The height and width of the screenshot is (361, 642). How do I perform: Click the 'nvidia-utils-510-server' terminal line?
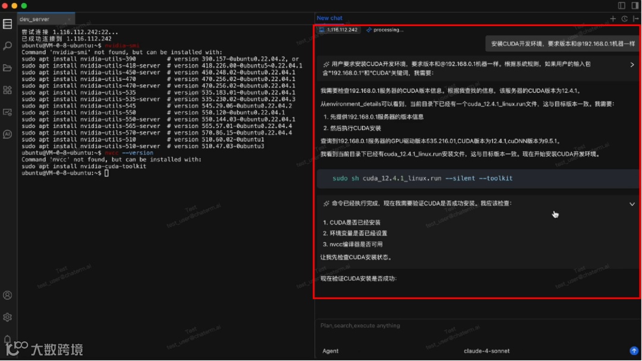(x=143, y=146)
